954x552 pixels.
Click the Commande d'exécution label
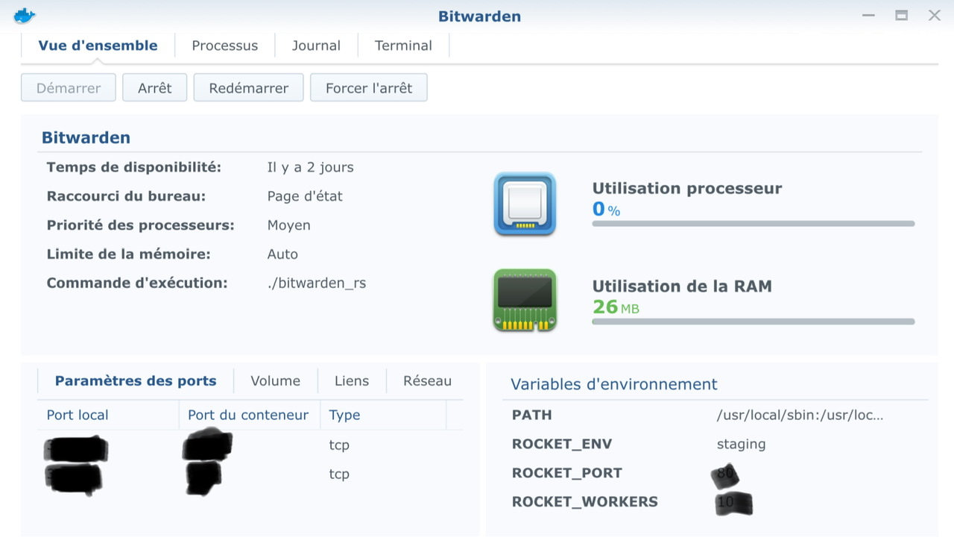coord(136,283)
